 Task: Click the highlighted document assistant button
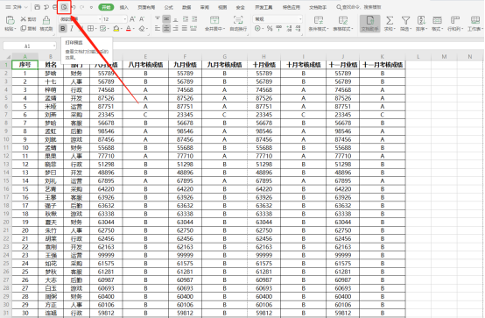(370, 24)
